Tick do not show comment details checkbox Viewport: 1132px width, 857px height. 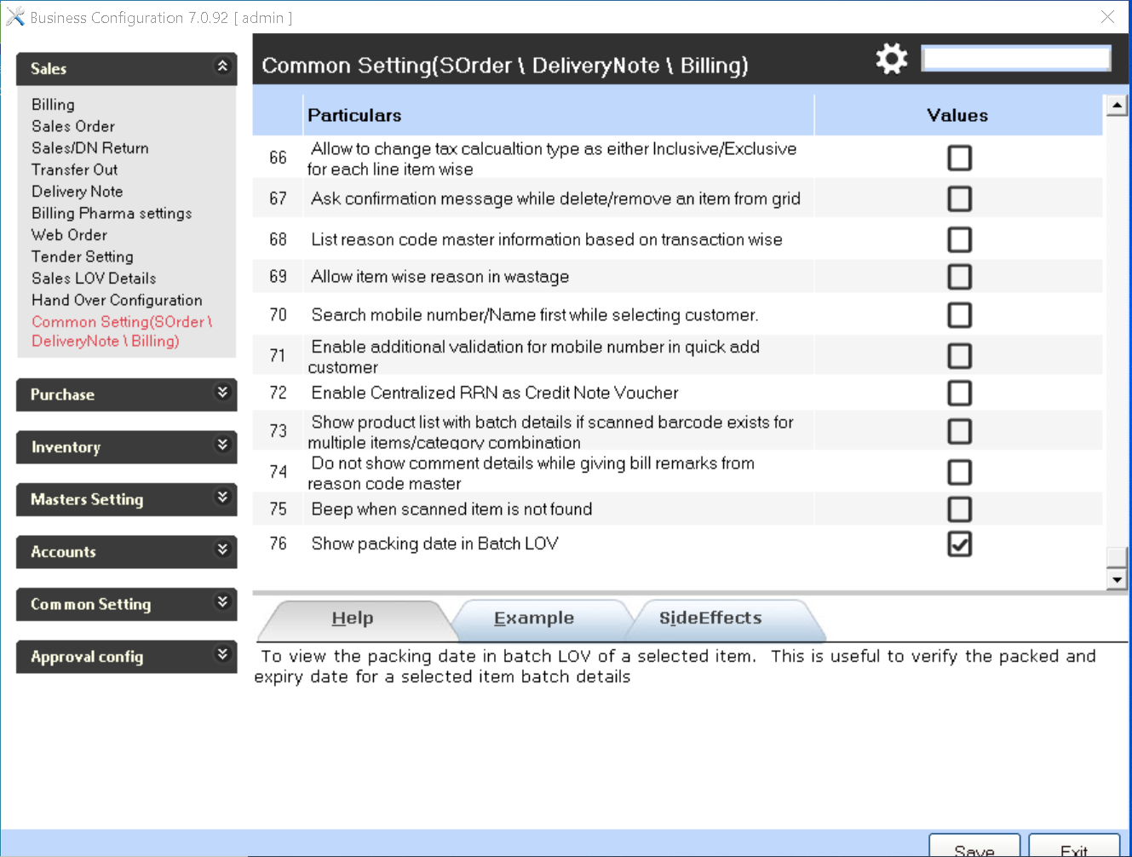pos(959,472)
